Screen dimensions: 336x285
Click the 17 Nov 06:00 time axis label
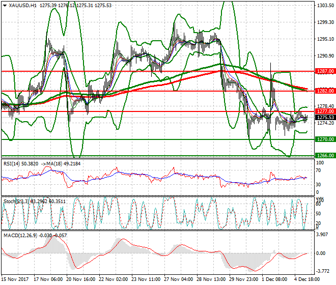pyautogui.click(x=48, y=279)
